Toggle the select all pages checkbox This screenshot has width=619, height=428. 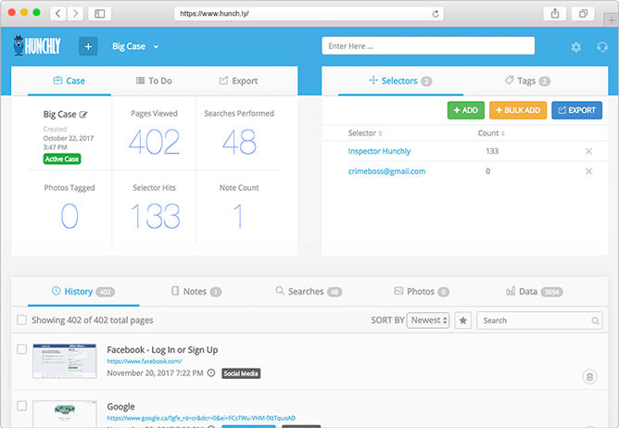click(x=21, y=321)
